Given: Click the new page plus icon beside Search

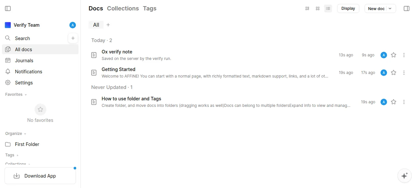Looking at the screenshot, I should [x=73, y=38].
